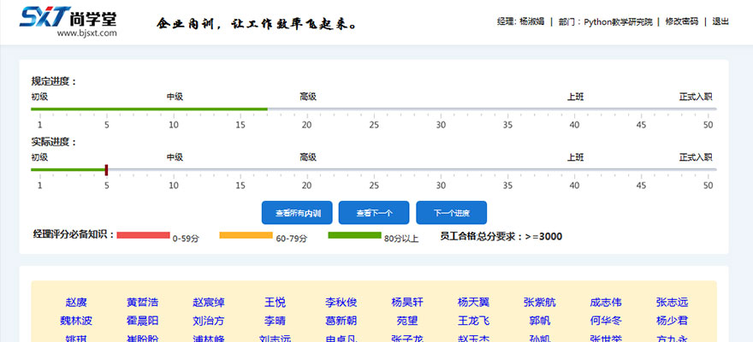Select employee 张志远
The width and height of the screenshot is (753, 342).
coord(672,303)
